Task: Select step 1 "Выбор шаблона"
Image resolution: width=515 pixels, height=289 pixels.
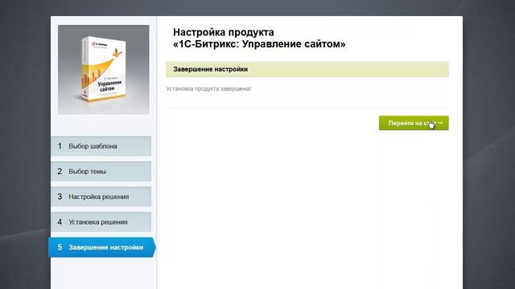Action: 101,146
